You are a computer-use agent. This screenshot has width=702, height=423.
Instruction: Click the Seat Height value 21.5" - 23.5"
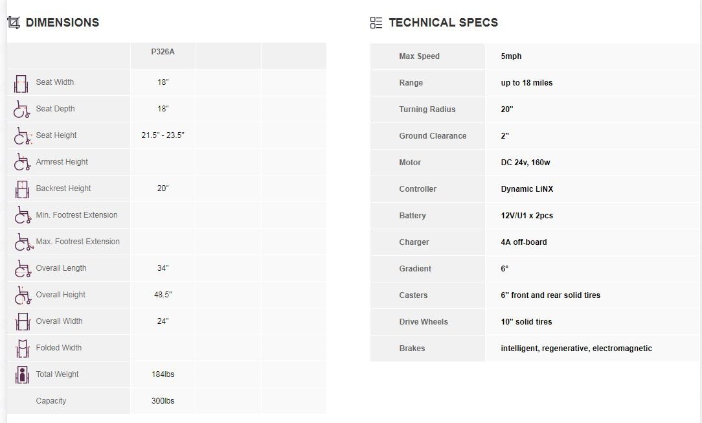(163, 135)
